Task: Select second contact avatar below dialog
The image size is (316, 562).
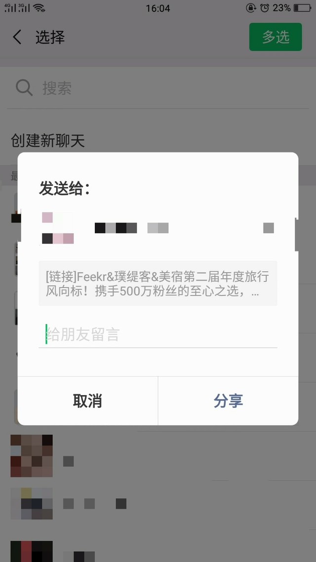Action: (32, 504)
